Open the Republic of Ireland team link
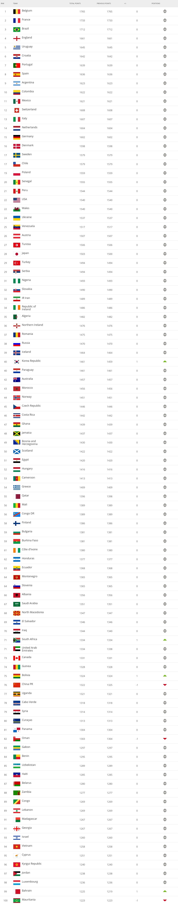This screenshot has height=905, width=178. (x=29, y=308)
